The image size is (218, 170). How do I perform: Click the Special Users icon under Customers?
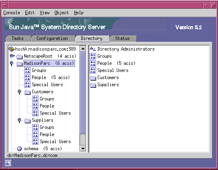tap(35, 113)
